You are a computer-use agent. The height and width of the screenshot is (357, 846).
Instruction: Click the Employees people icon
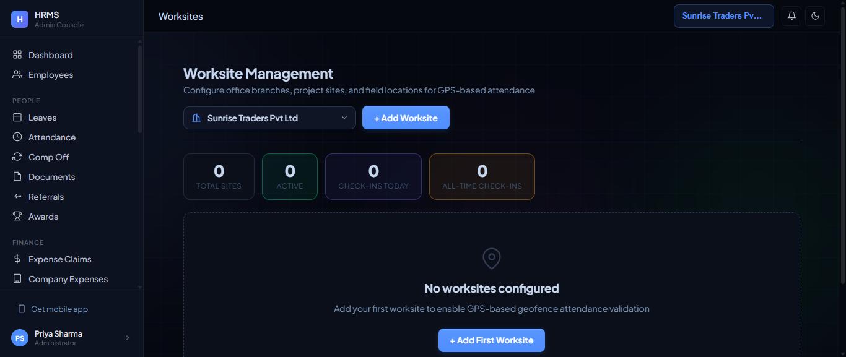point(17,75)
